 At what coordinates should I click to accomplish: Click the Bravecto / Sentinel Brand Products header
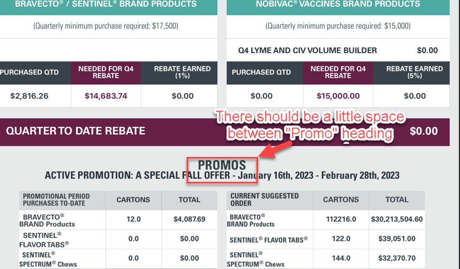click(106, 4)
